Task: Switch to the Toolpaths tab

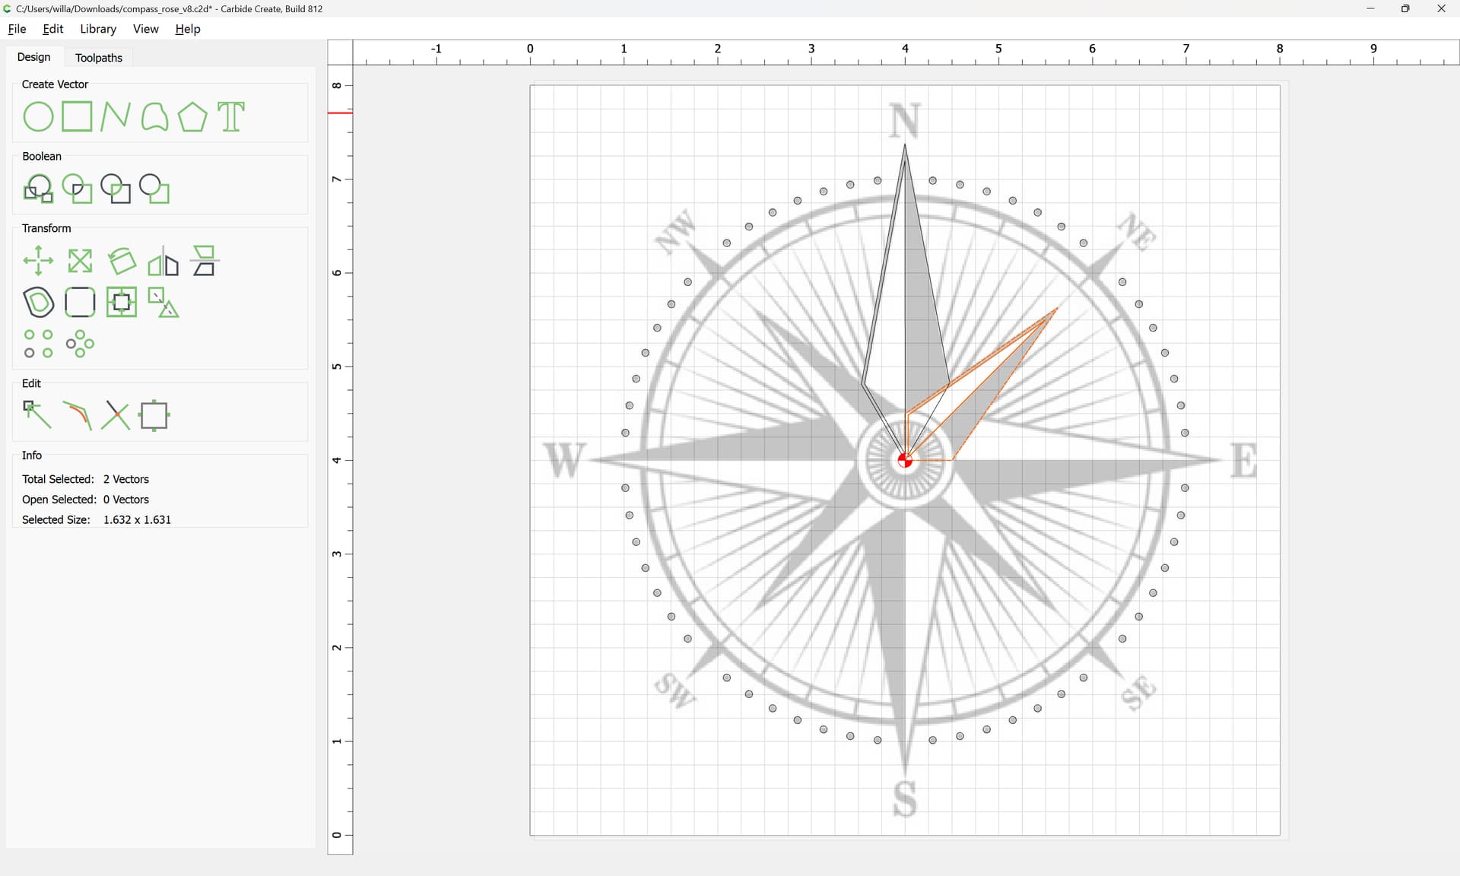Action: point(98,58)
